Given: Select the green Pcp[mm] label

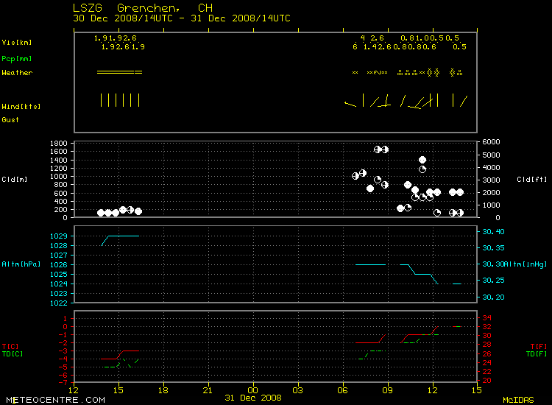Looking at the screenshot, I should [x=17, y=58].
